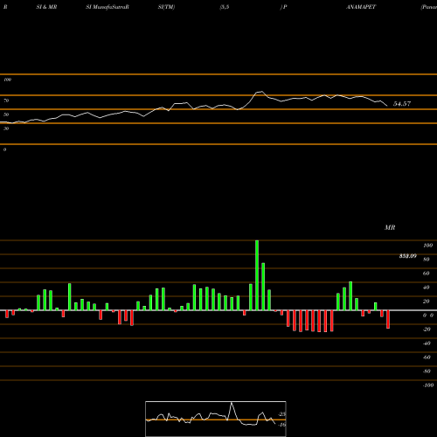
Task: Click the MR panel title label
Action: pos(390,227)
